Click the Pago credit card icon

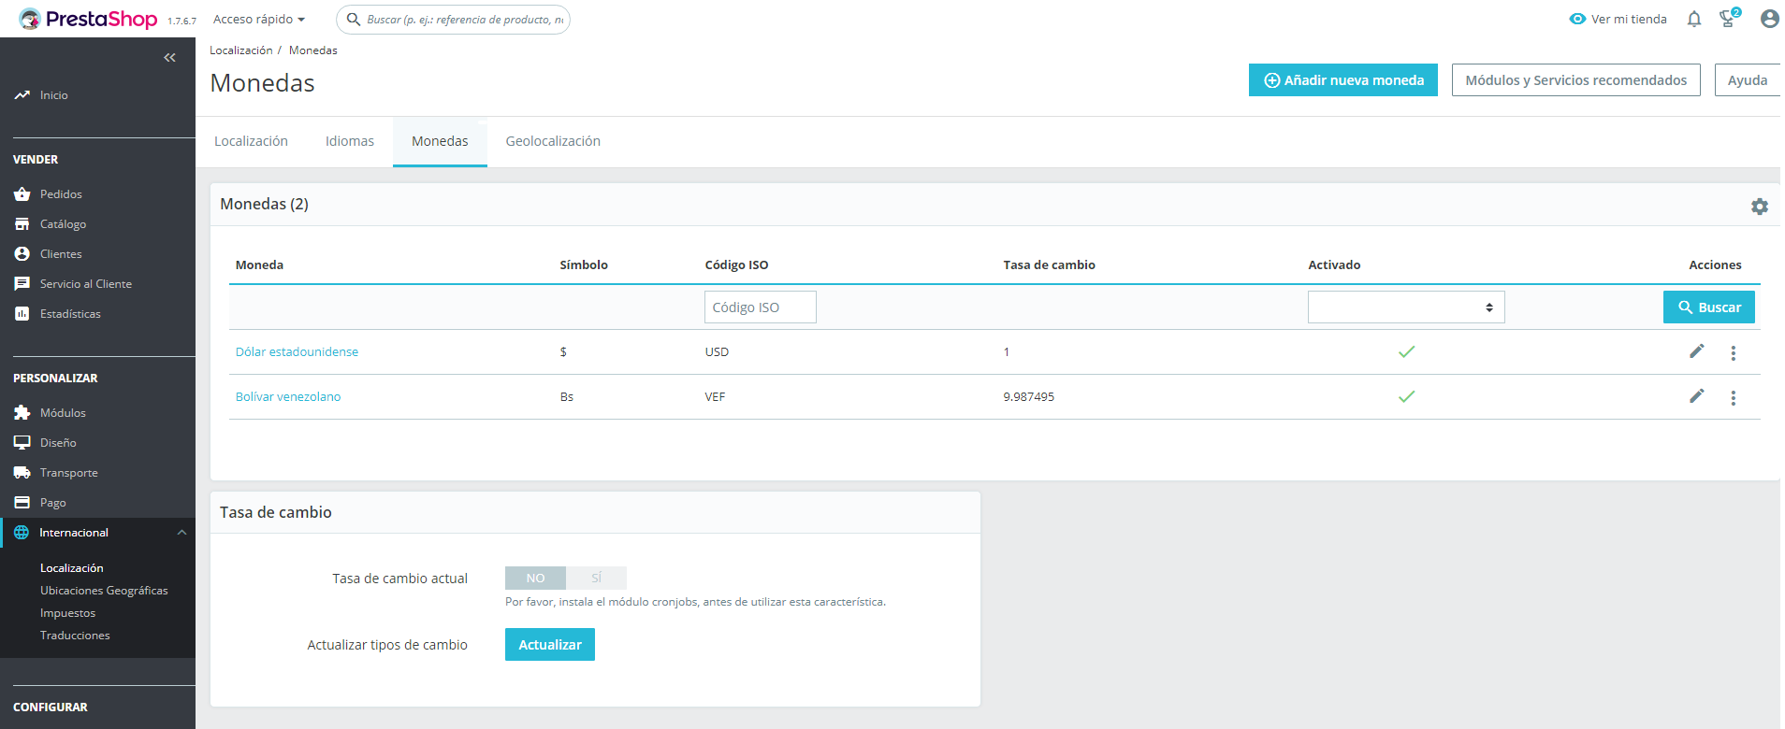[22, 503]
